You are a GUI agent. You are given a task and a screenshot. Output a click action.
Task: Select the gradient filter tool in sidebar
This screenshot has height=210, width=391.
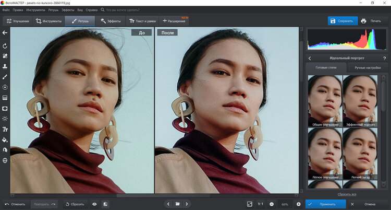(x=5, y=98)
